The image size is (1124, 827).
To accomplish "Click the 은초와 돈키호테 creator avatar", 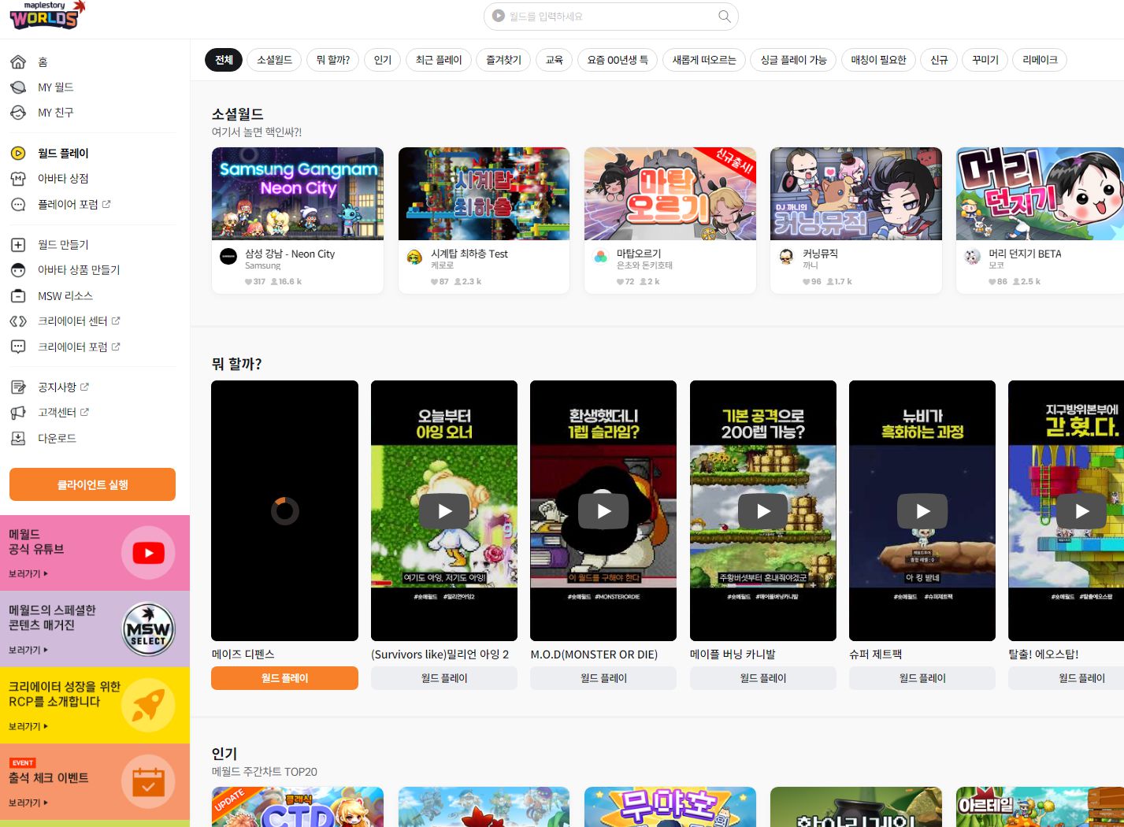I will (x=600, y=257).
